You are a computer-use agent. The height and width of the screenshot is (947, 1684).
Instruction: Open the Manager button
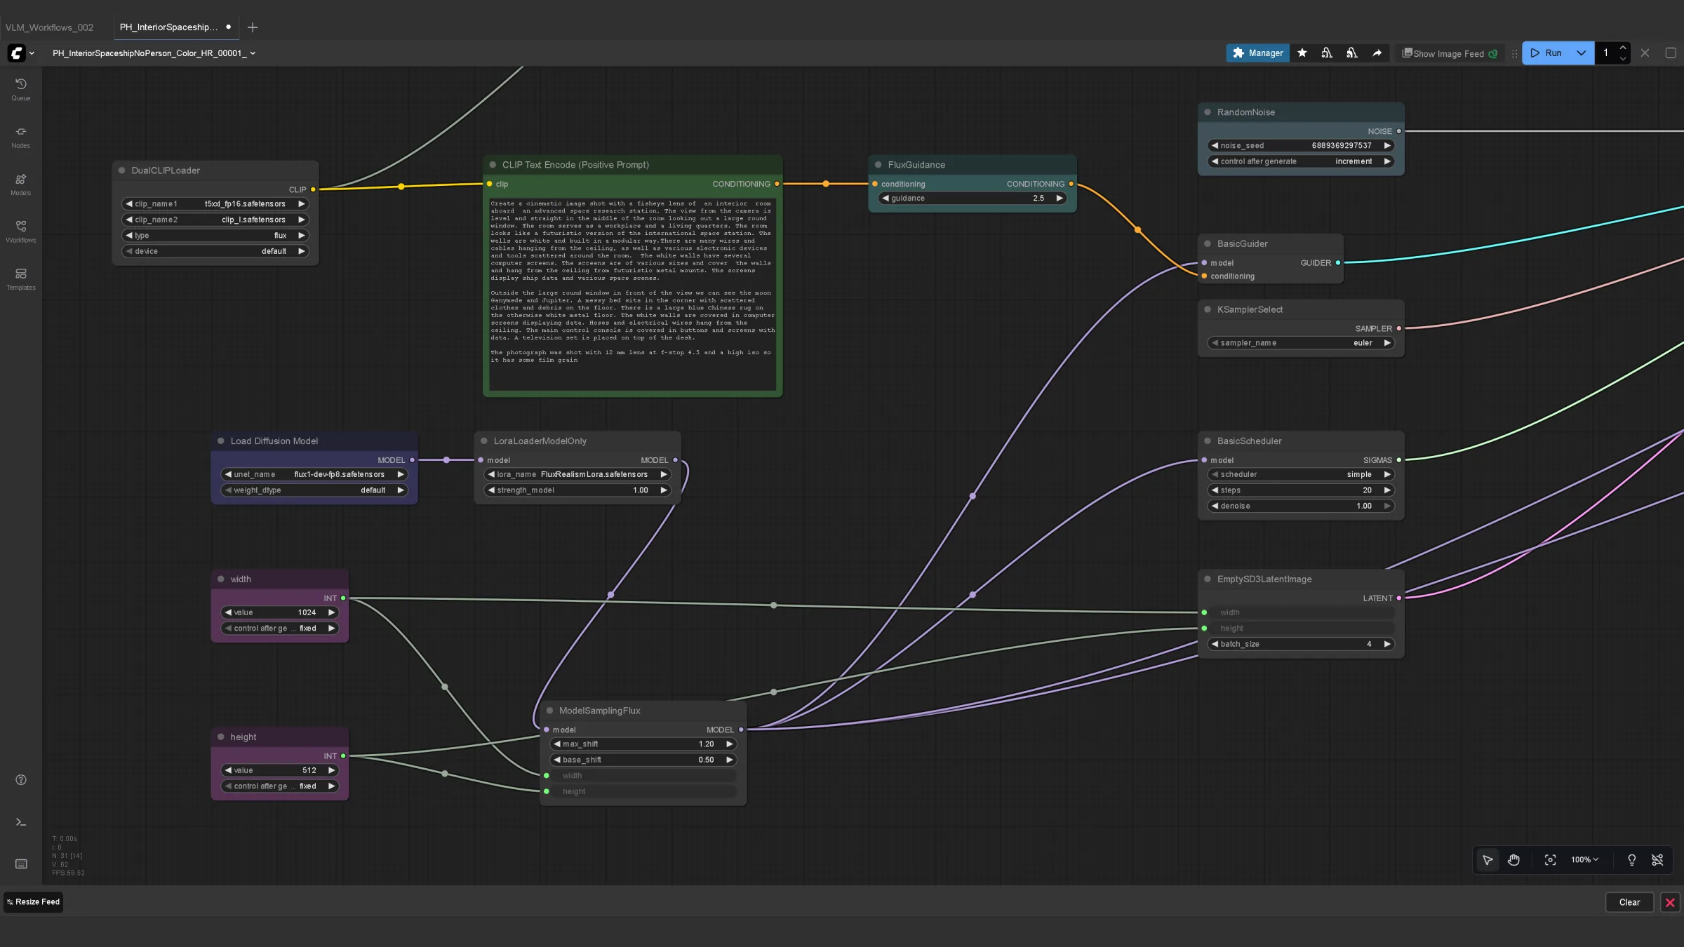(1257, 53)
